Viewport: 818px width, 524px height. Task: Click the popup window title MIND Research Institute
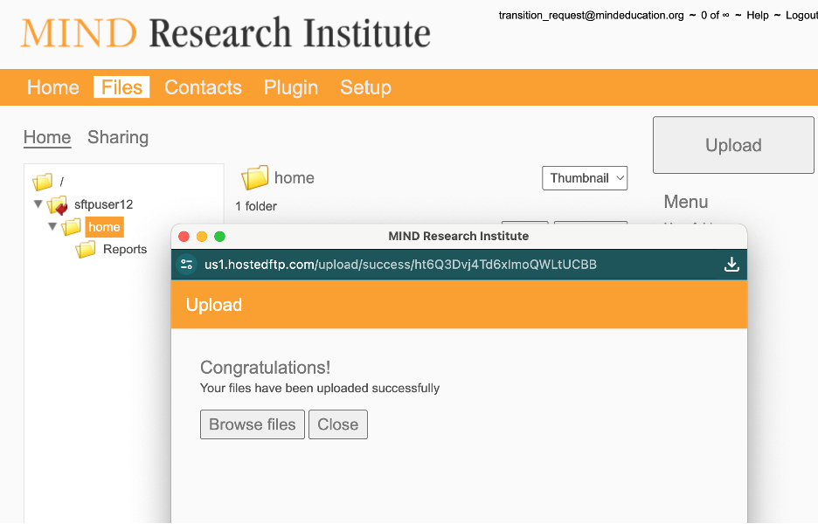(458, 236)
